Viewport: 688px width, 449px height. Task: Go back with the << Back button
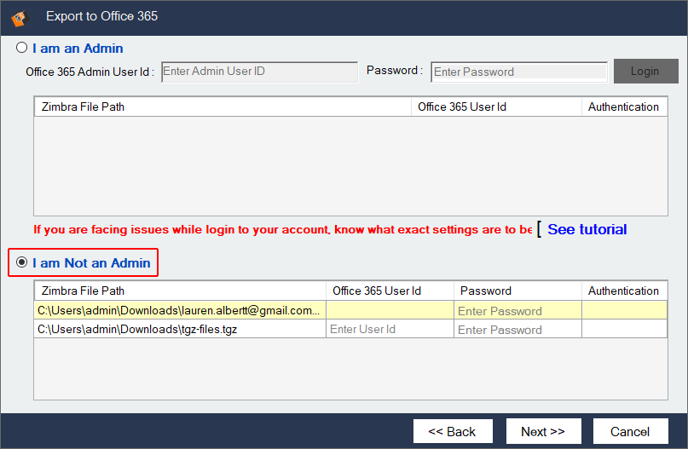pyautogui.click(x=452, y=431)
